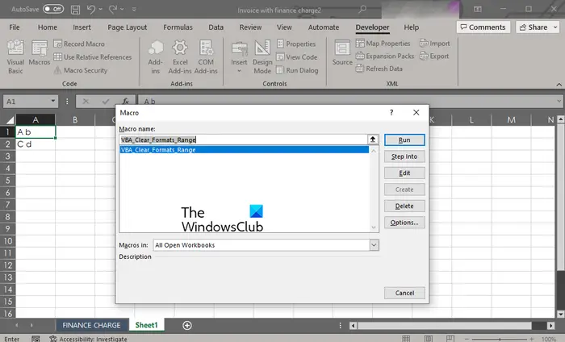The image size is (565, 342).
Task: Click the zoom slider in status bar
Action: point(500,339)
